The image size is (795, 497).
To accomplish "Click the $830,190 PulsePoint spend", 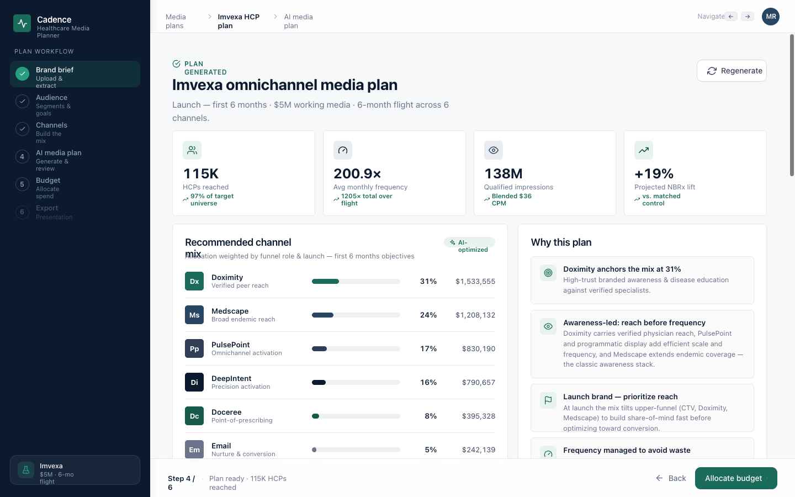I will click(479, 349).
